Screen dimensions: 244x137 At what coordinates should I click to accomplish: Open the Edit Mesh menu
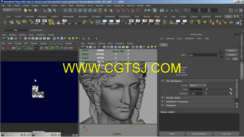click(81, 5)
